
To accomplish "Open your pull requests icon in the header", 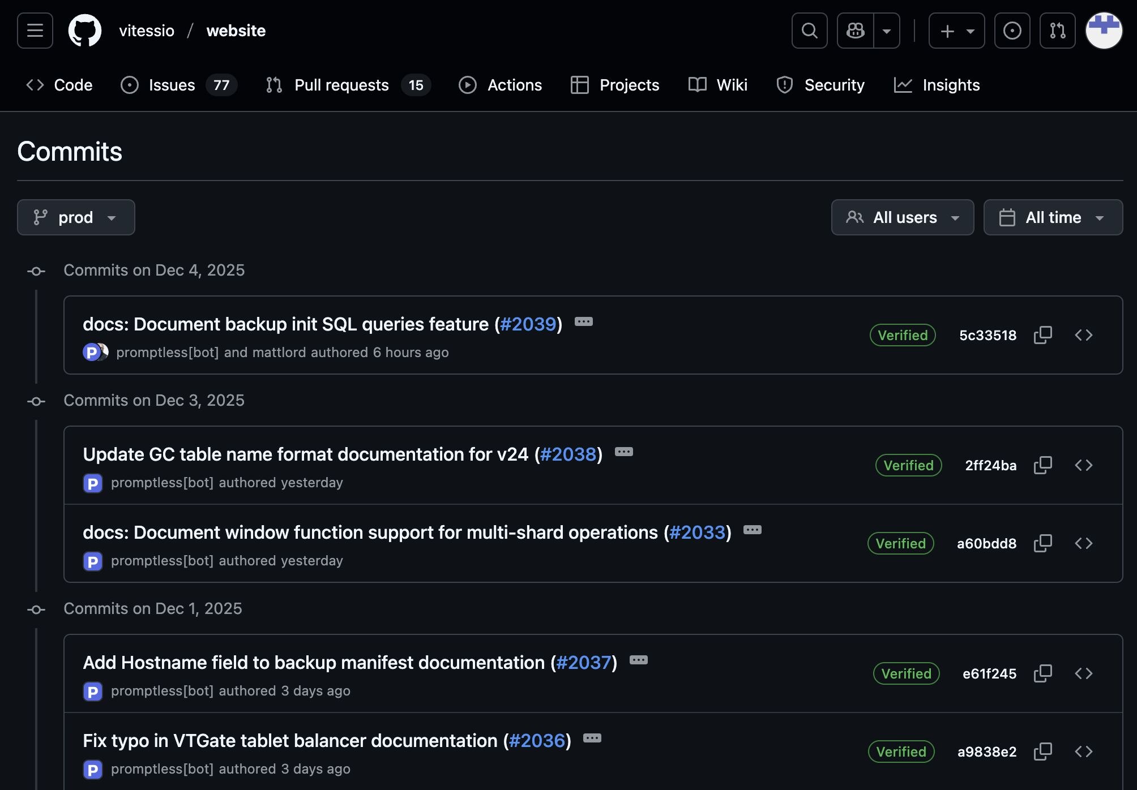I will click(x=1057, y=31).
